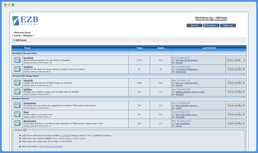Viewport: 258px width, 153px height.
Task: Click the Graphics forum folder icon
Action: 17,69
